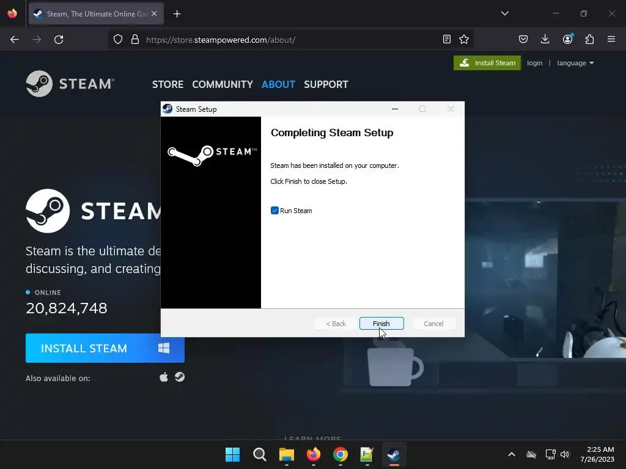
Task: Open Firefox hamburger application menu
Action: point(611,39)
